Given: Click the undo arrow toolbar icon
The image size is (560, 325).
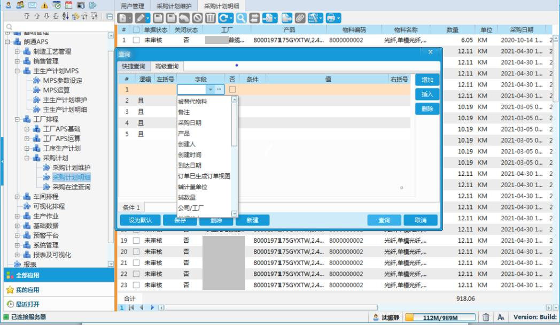Looking at the screenshot, I should 184,18.
